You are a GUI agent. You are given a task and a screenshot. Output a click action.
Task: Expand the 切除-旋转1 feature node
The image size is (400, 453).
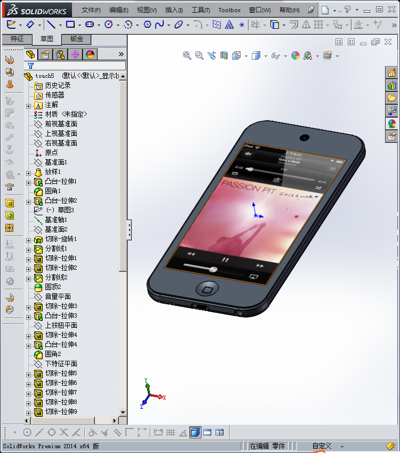(28, 240)
